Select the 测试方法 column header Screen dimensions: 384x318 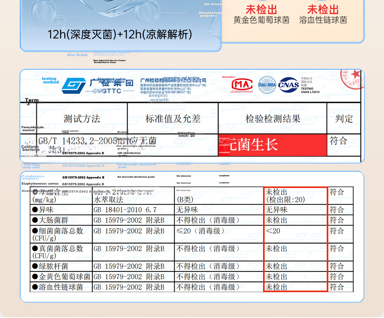[x=82, y=119]
